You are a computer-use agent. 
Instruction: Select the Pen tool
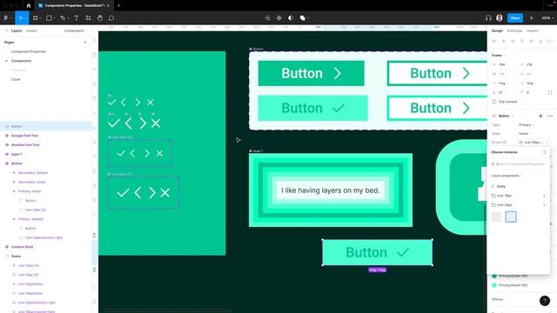coord(64,17)
